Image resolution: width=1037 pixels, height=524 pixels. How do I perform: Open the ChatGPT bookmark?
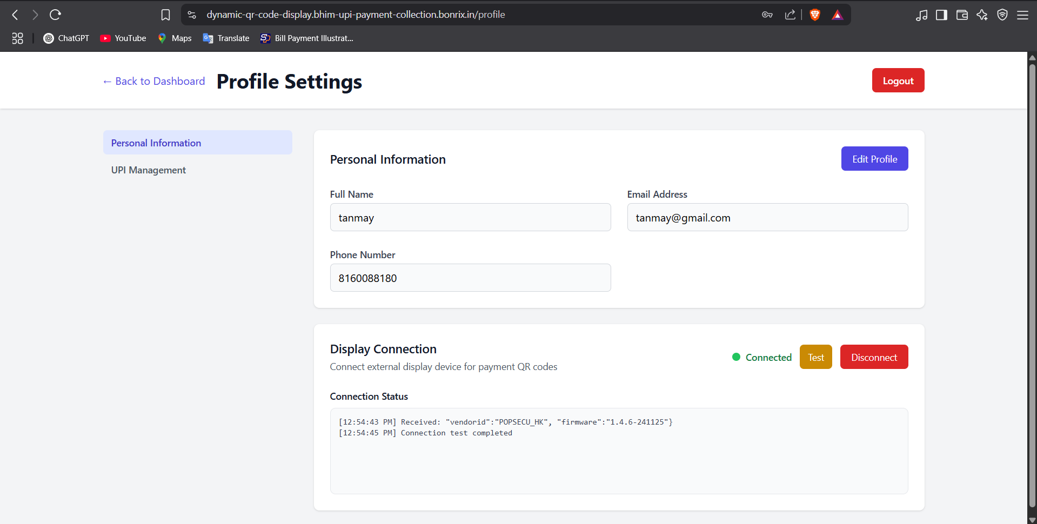pyautogui.click(x=66, y=38)
